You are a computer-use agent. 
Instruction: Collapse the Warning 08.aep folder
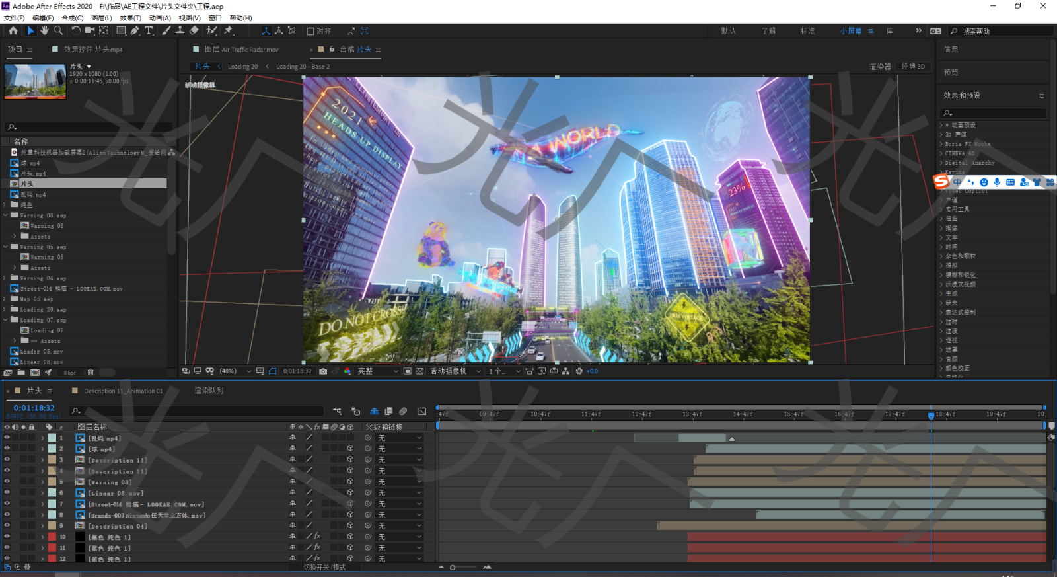[6, 215]
